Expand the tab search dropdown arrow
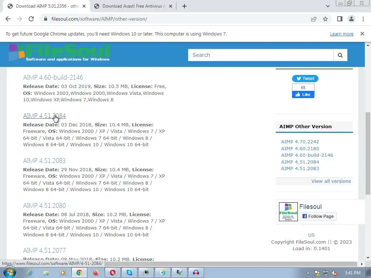Image resolution: width=371 pixels, height=278 pixels. (328, 6)
